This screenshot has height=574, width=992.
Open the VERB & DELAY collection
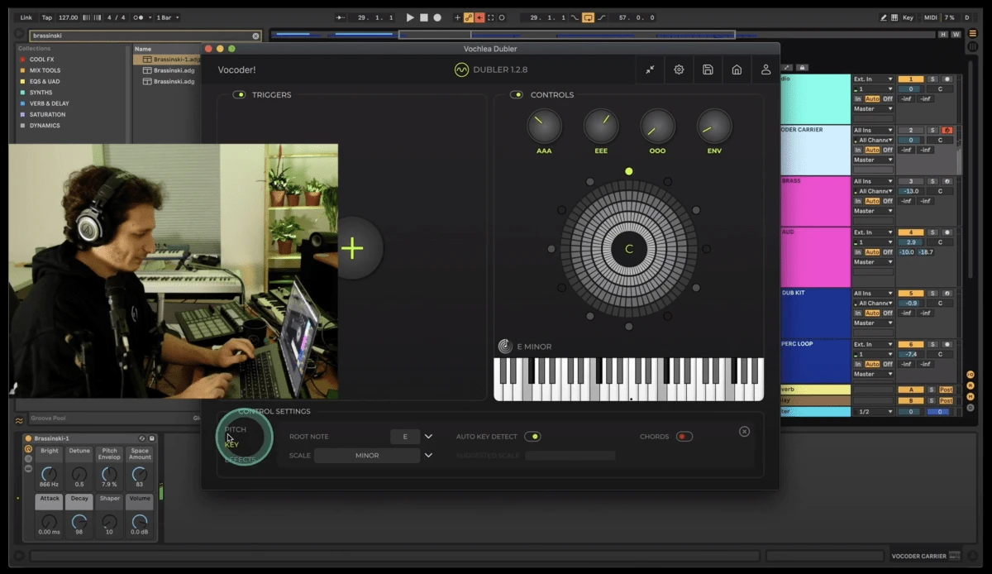[x=49, y=103]
